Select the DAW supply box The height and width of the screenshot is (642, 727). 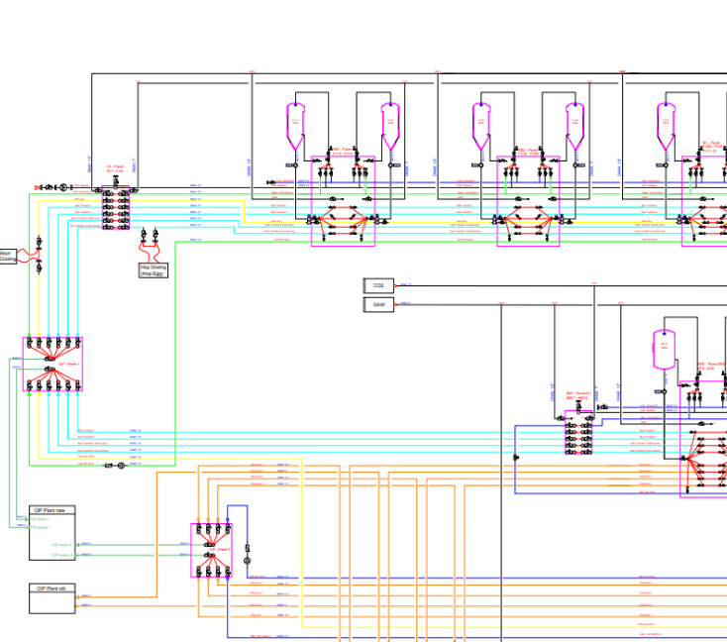coord(378,304)
